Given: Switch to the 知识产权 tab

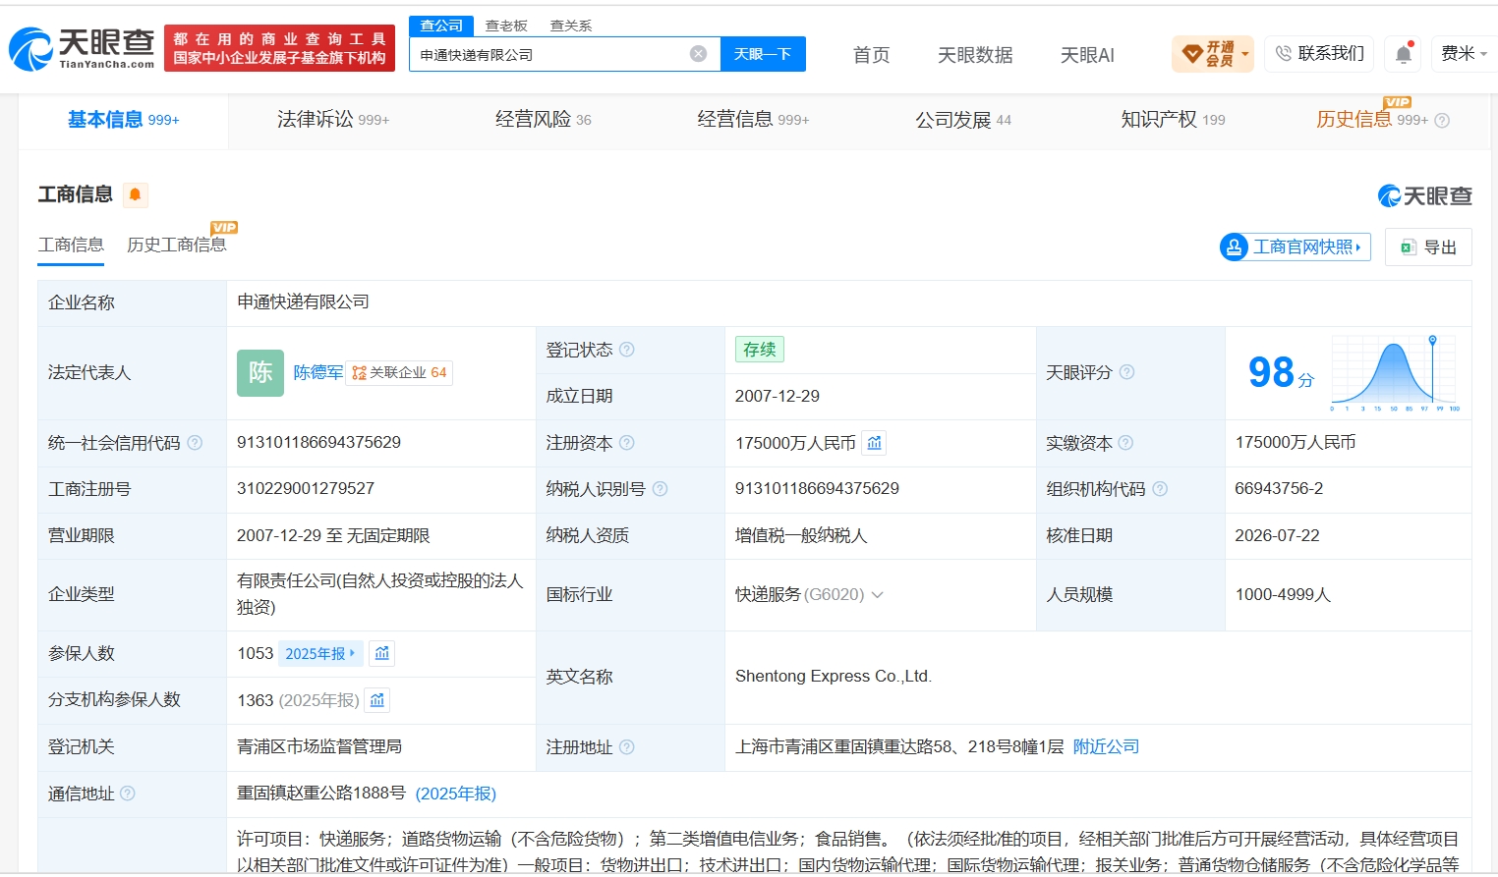Looking at the screenshot, I should (1173, 120).
